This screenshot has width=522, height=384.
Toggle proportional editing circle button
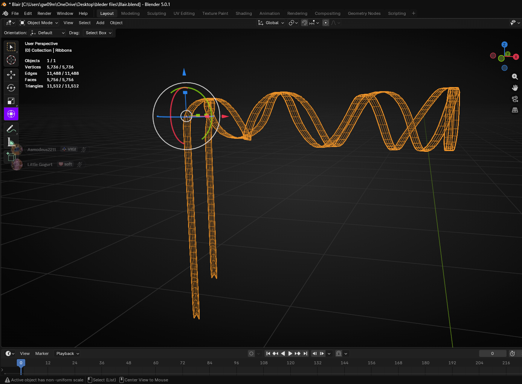(326, 23)
